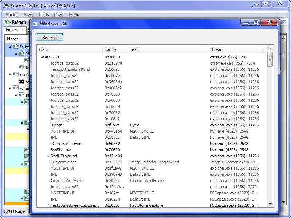Sort by the Thread column header
The width and height of the screenshot is (291, 218).
(x=235, y=49)
